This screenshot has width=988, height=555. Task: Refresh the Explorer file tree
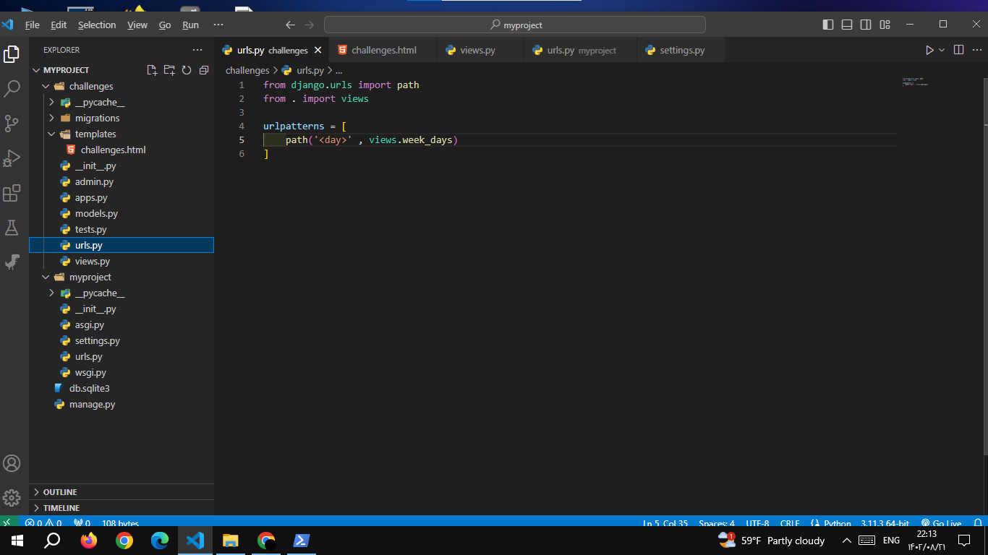pyautogui.click(x=187, y=70)
